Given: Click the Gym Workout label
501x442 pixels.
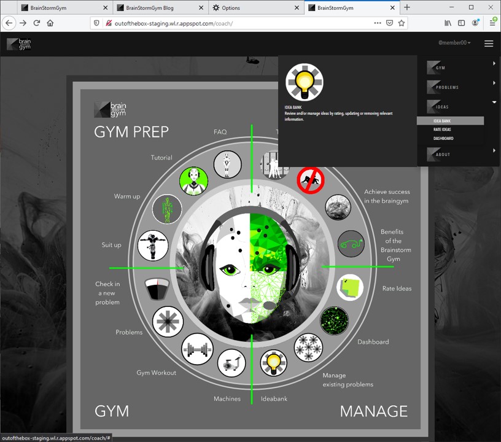Looking at the screenshot, I should click(x=156, y=373).
